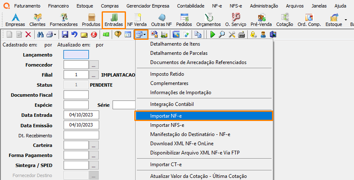Screen dimensions: 354x180
Task: Select Importar NF-e menu entry
Action: coord(204,116)
